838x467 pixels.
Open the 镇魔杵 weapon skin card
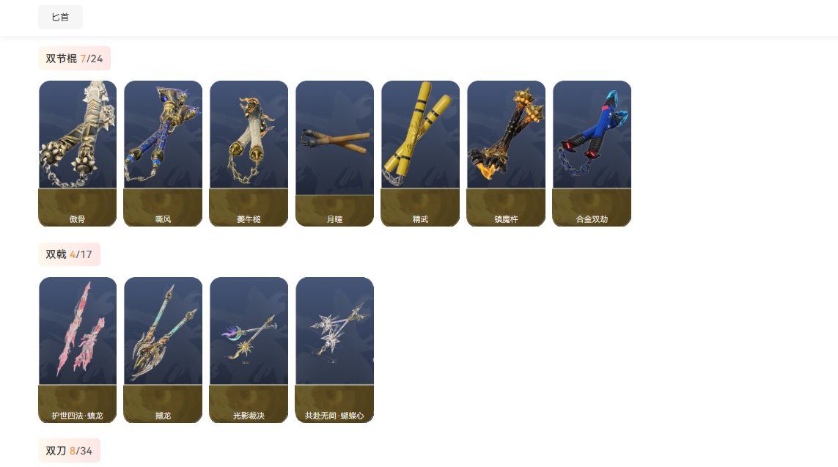(x=506, y=153)
